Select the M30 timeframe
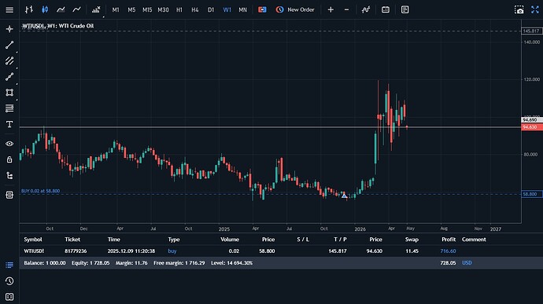 click(163, 9)
